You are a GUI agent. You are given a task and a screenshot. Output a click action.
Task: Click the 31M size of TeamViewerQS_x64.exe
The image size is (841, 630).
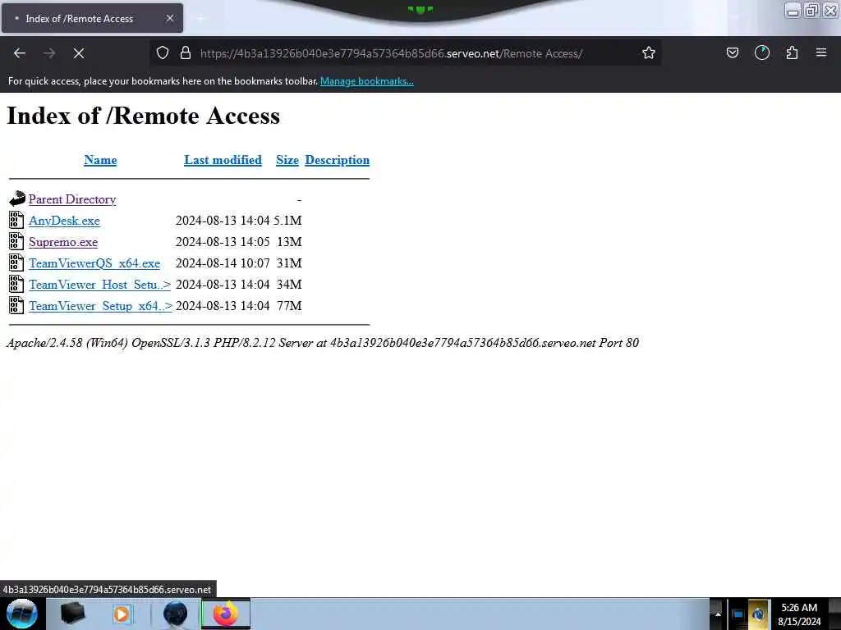coord(289,263)
